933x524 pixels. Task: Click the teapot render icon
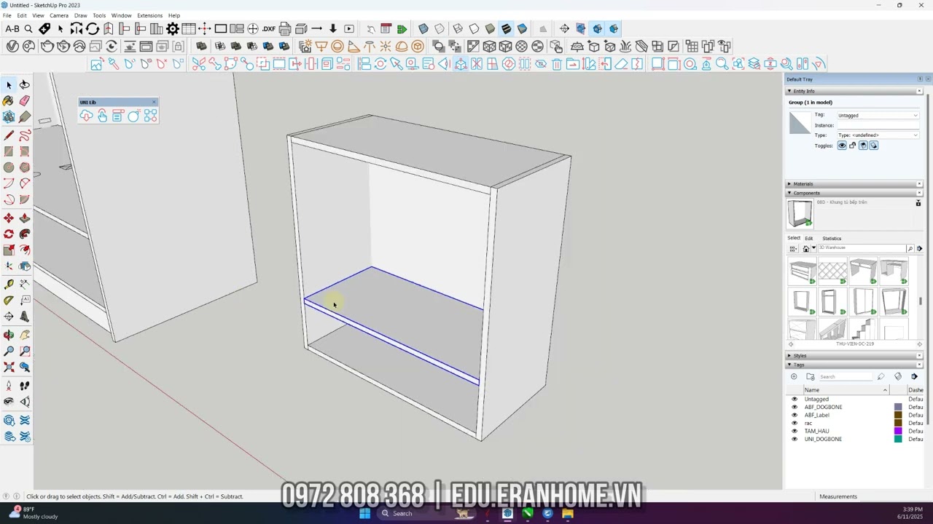[47, 46]
